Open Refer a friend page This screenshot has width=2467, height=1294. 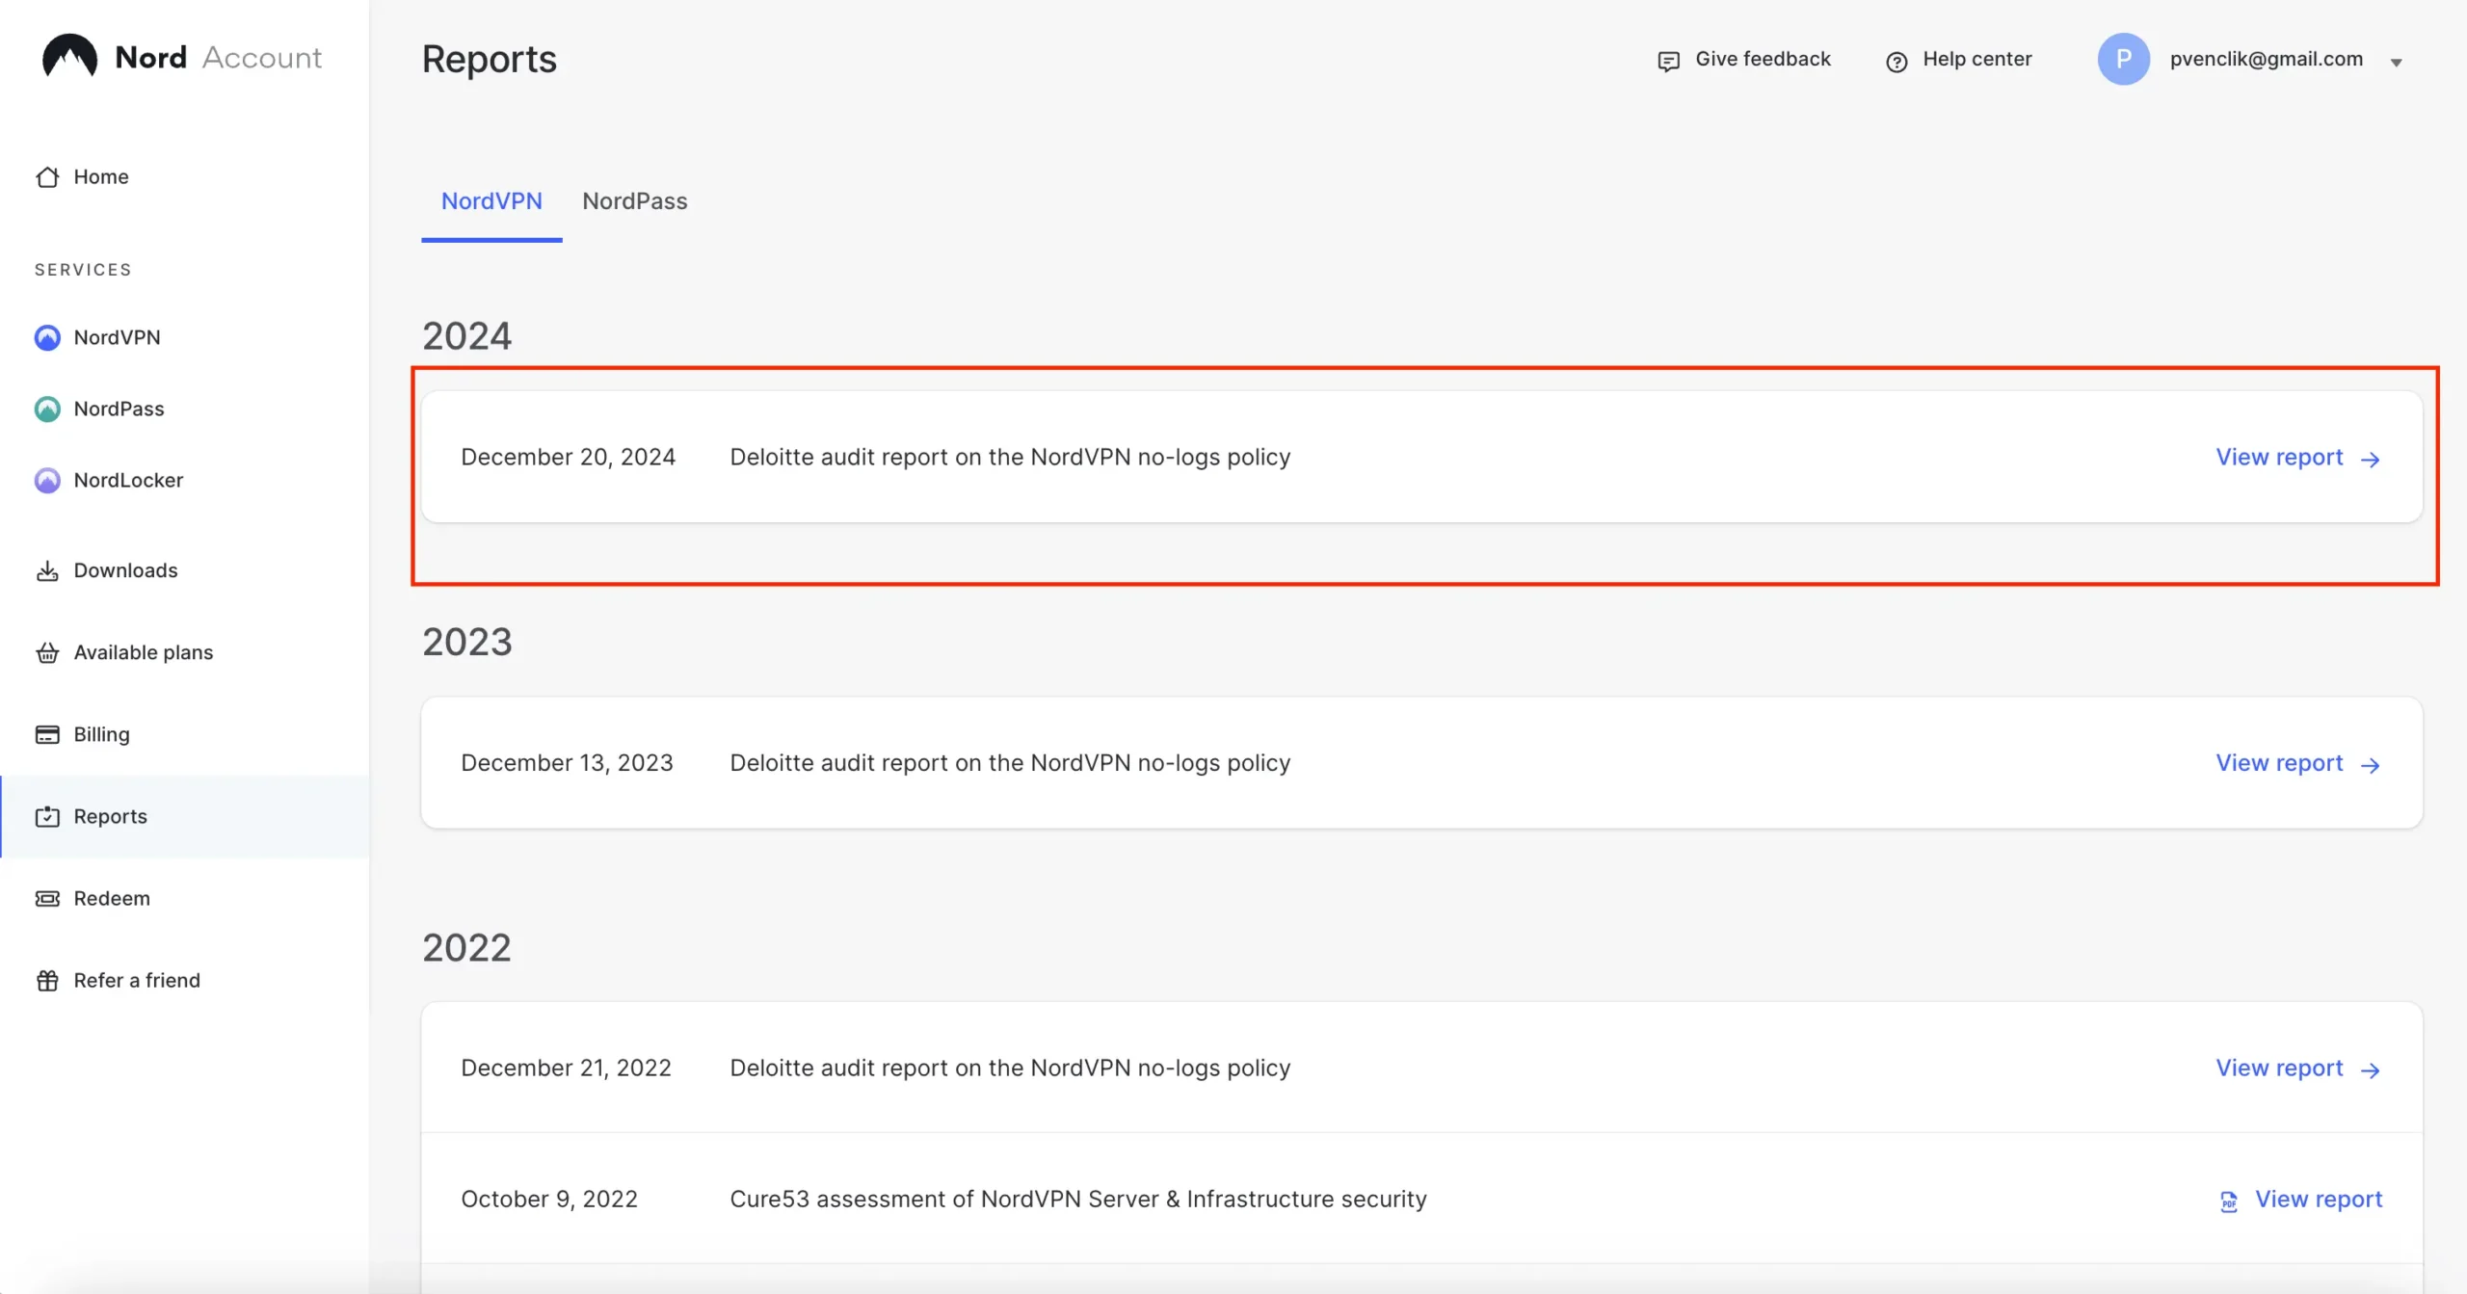coord(137,980)
